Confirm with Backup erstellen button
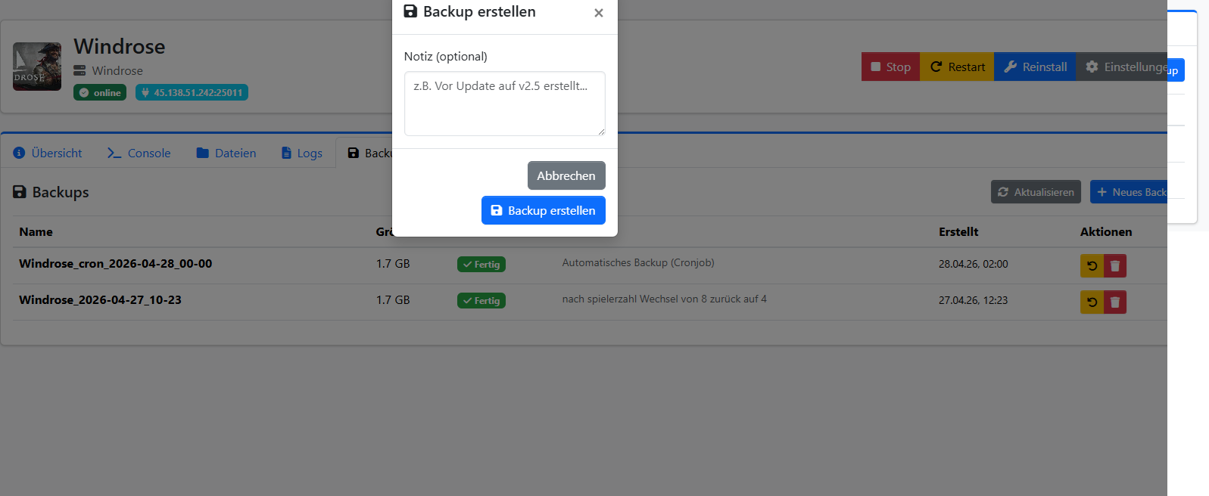 point(543,210)
